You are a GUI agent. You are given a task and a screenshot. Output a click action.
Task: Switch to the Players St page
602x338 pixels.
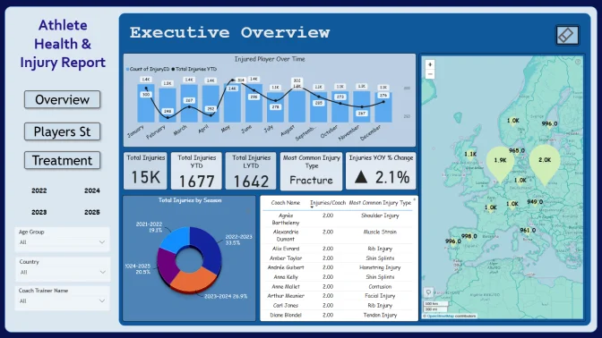point(62,131)
